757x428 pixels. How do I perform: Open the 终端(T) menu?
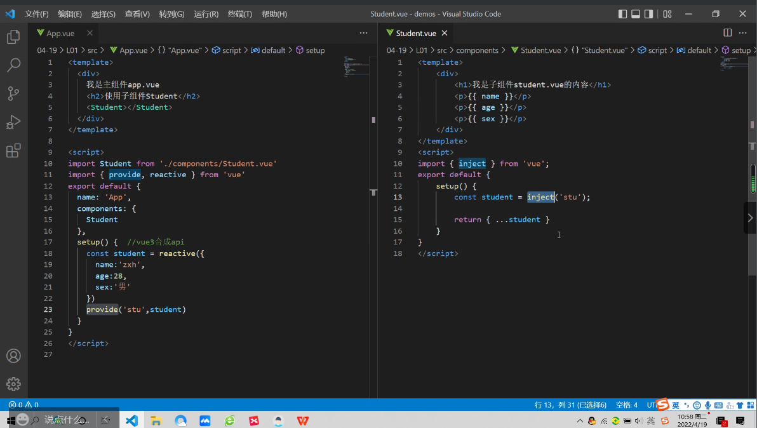pos(239,14)
